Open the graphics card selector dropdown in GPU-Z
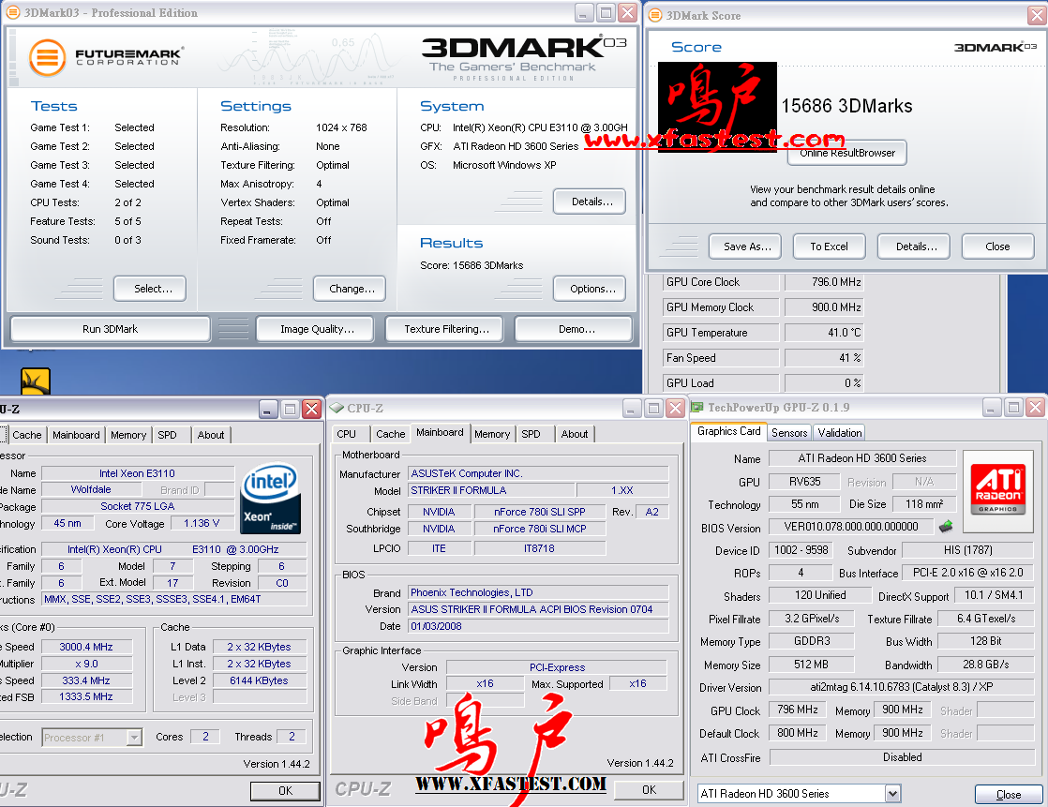Image resolution: width=1048 pixels, height=807 pixels. click(893, 793)
